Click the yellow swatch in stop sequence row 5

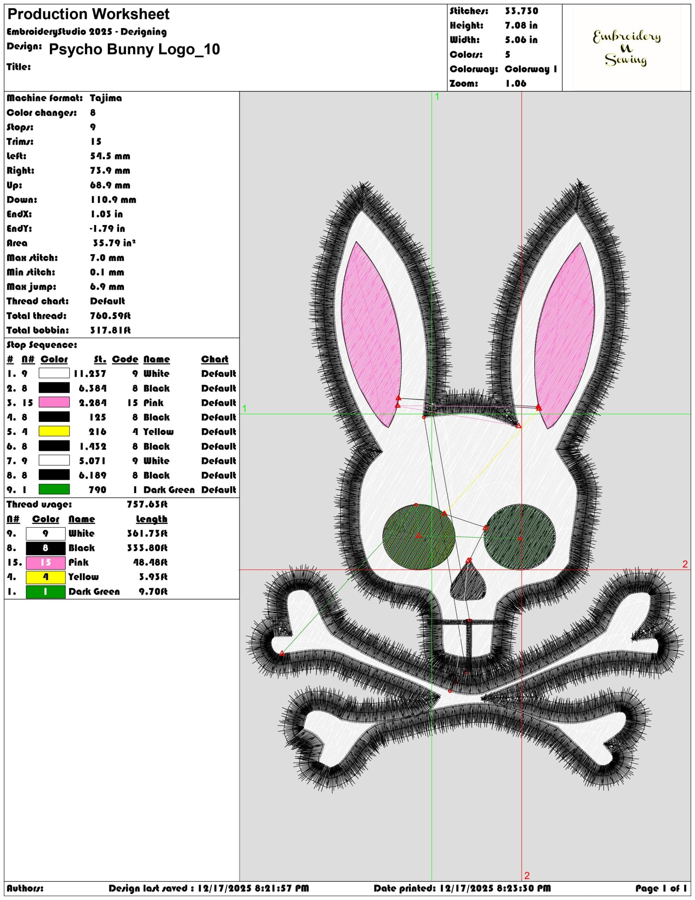(54, 431)
